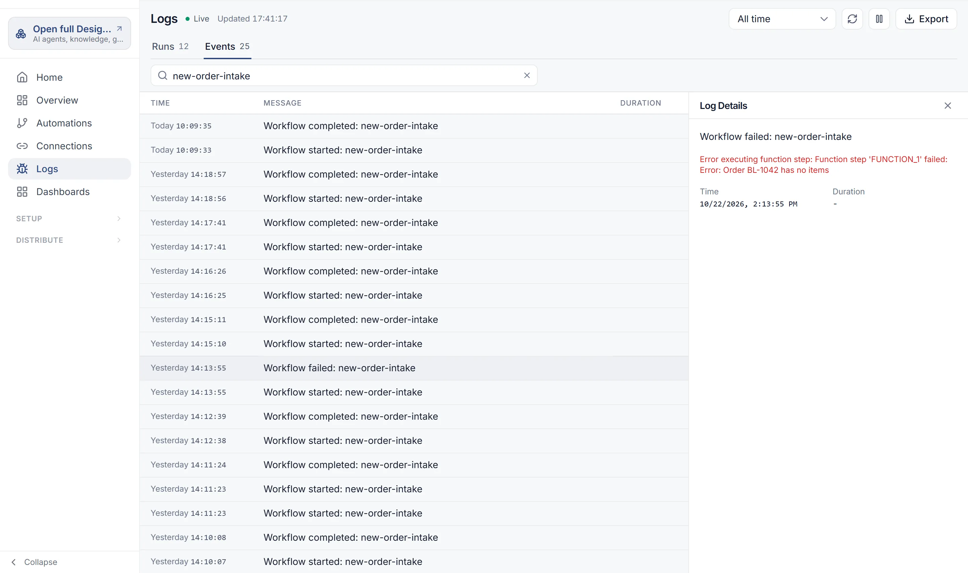Select the Yesterday 14:15:11 Workflow completed row
The height and width of the screenshot is (573, 968).
pyautogui.click(x=414, y=320)
